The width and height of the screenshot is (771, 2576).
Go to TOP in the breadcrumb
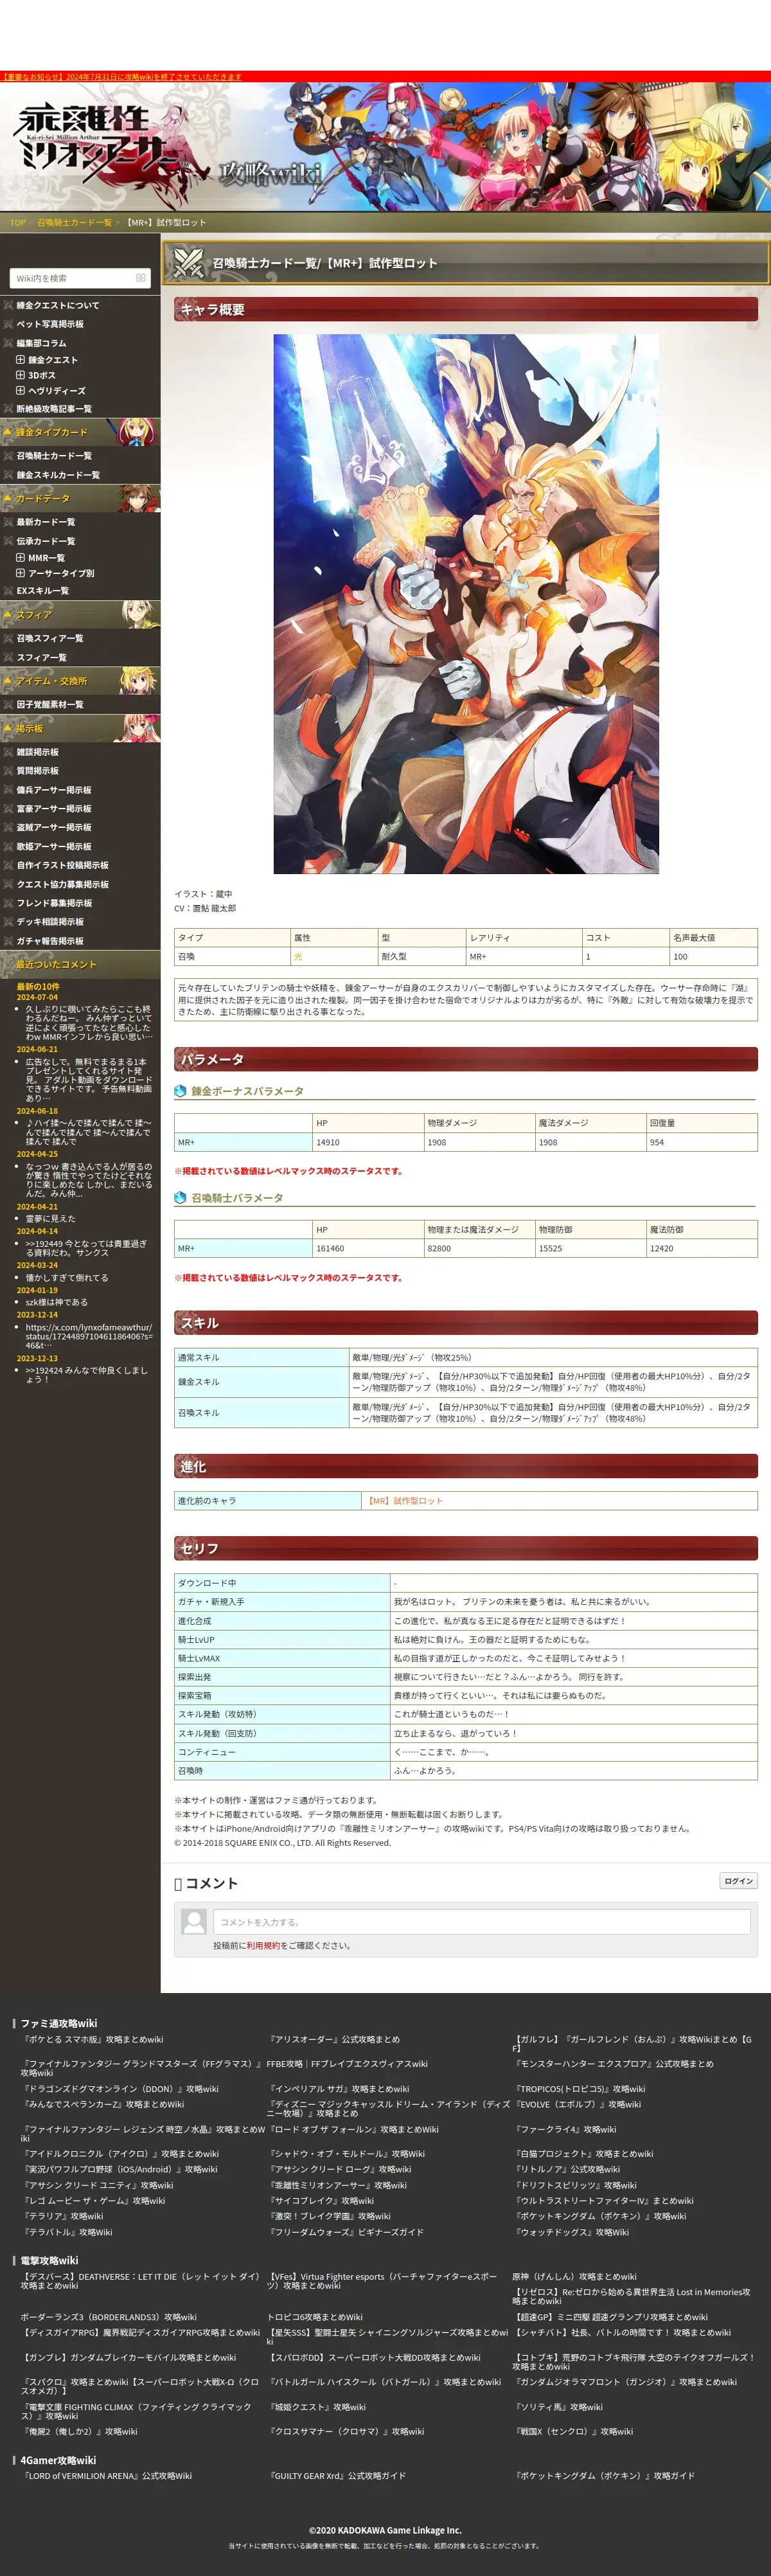(18, 223)
